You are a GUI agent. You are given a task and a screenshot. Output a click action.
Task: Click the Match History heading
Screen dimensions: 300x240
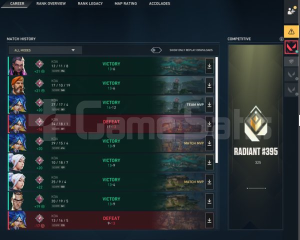(21, 39)
